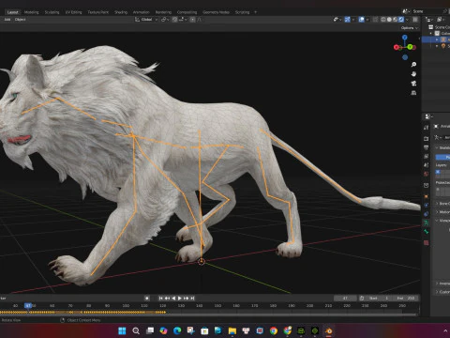Open the Texture Paint workspace tab
Viewport: 450px width, 338px height.
click(x=98, y=12)
